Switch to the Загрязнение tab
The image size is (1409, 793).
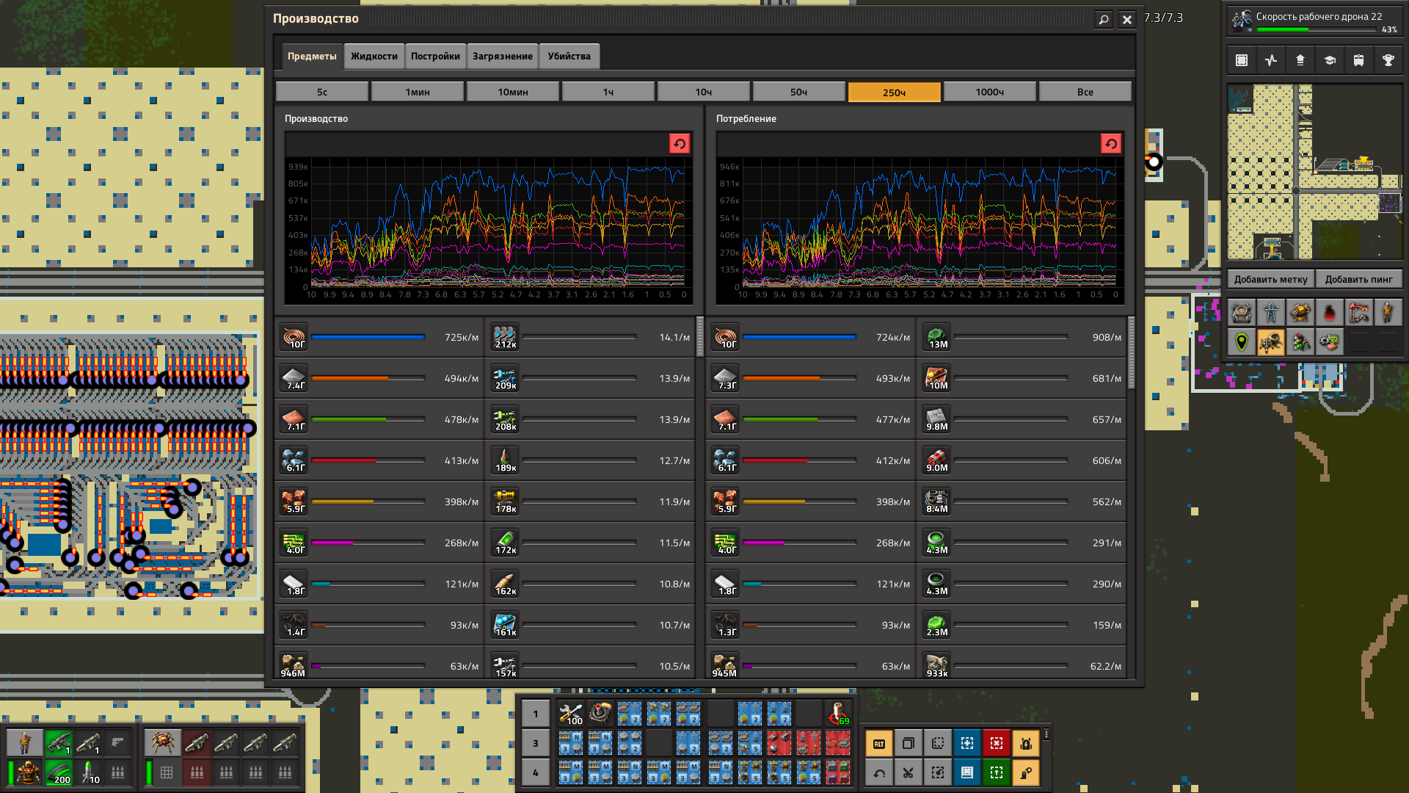[x=503, y=57]
